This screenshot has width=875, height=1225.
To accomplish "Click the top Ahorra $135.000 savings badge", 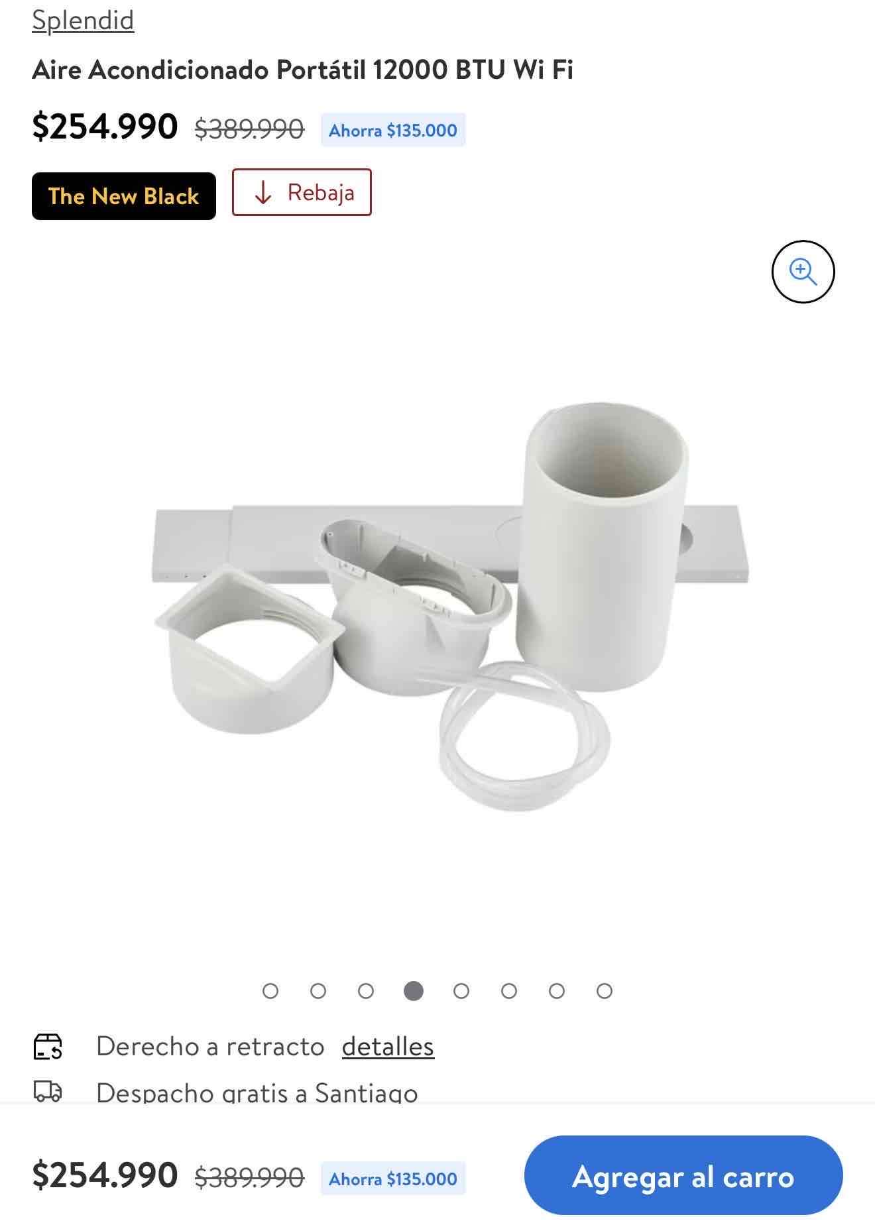I will coord(393,130).
